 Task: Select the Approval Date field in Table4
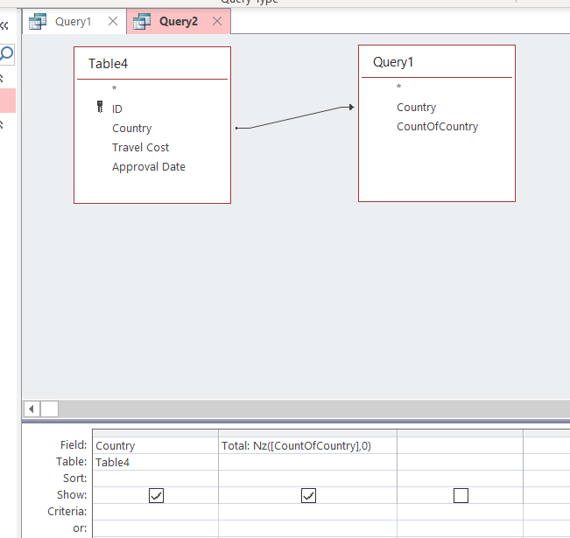coord(149,167)
